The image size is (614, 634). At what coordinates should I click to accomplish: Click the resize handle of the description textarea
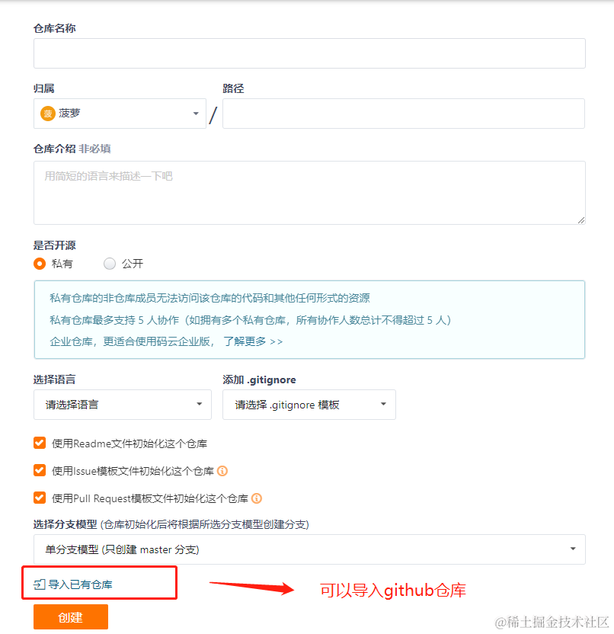580,220
